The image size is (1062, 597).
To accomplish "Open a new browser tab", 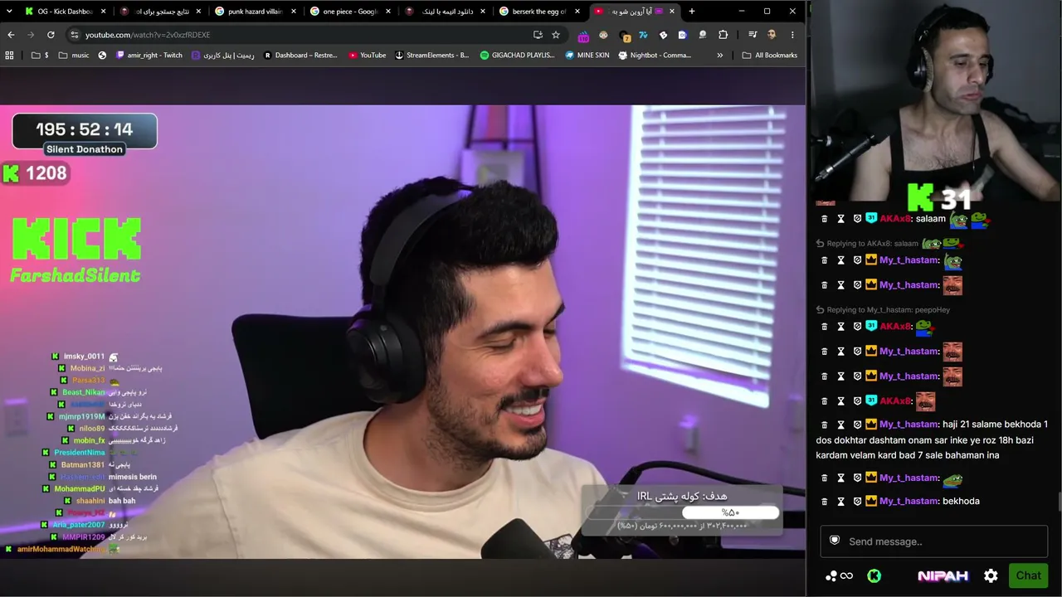I will coord(692,12).
